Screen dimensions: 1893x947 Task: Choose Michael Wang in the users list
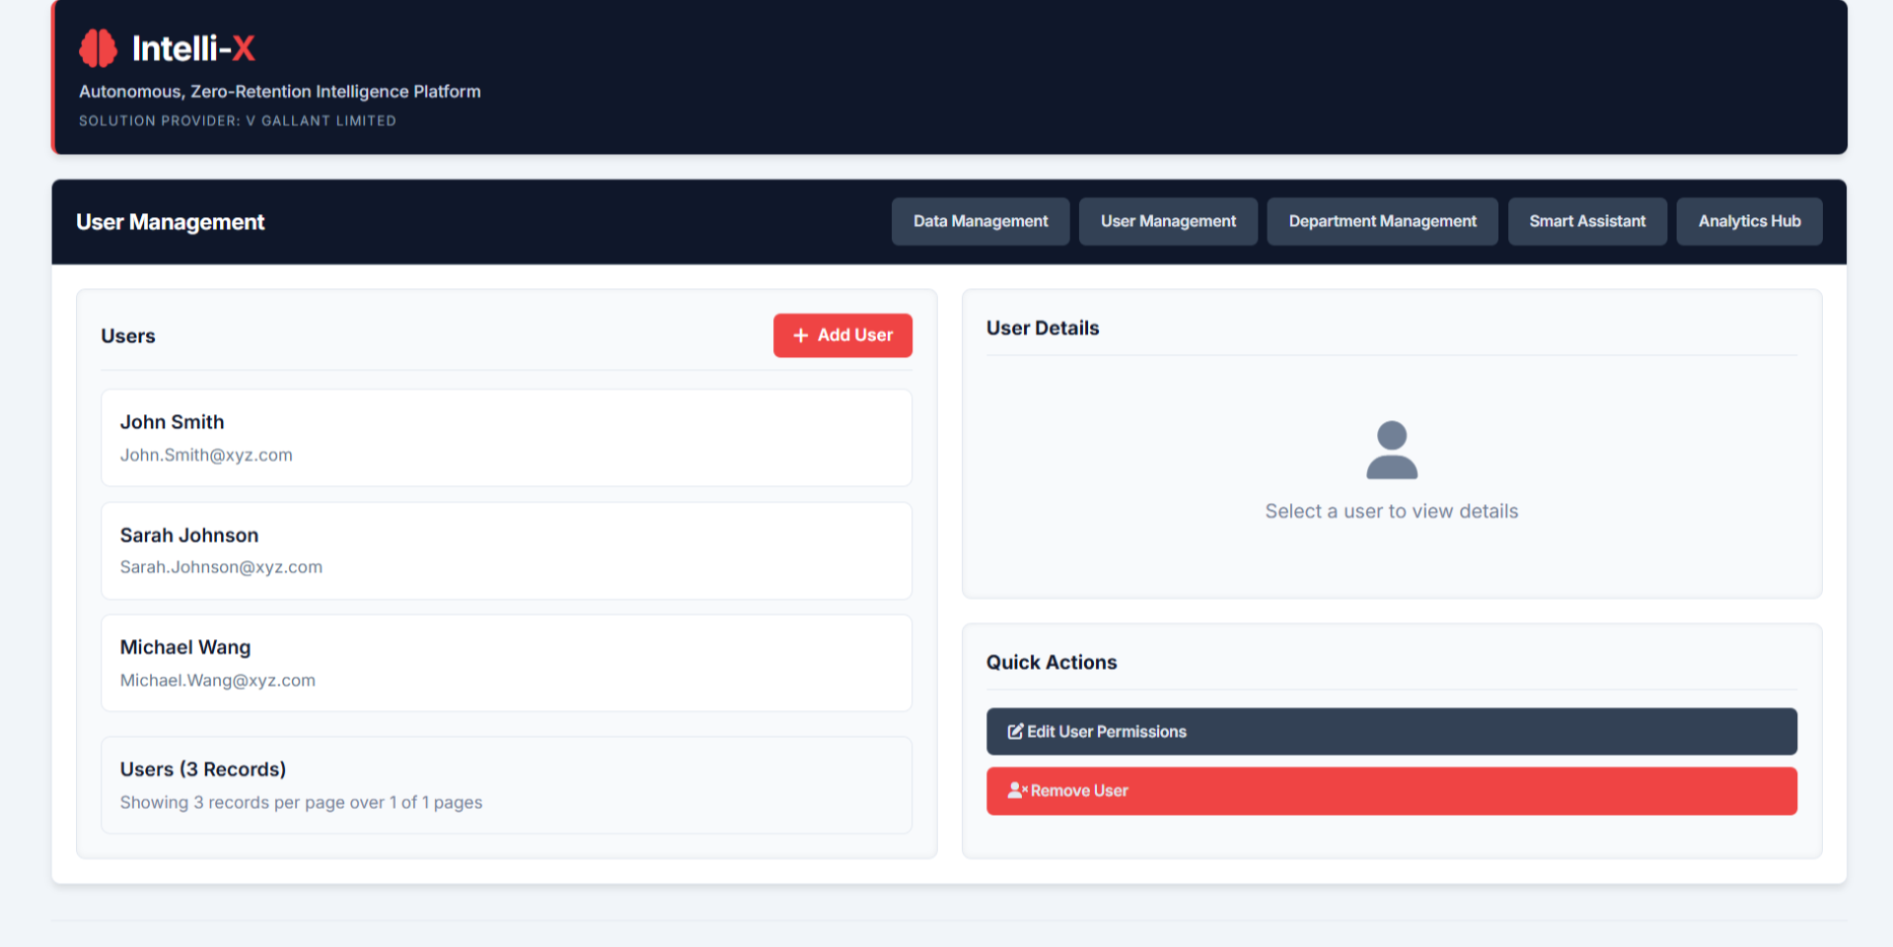point(506,663)
